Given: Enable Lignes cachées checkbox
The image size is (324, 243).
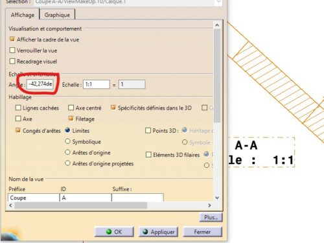Looking at the screenshot, I should coord(18,108).
